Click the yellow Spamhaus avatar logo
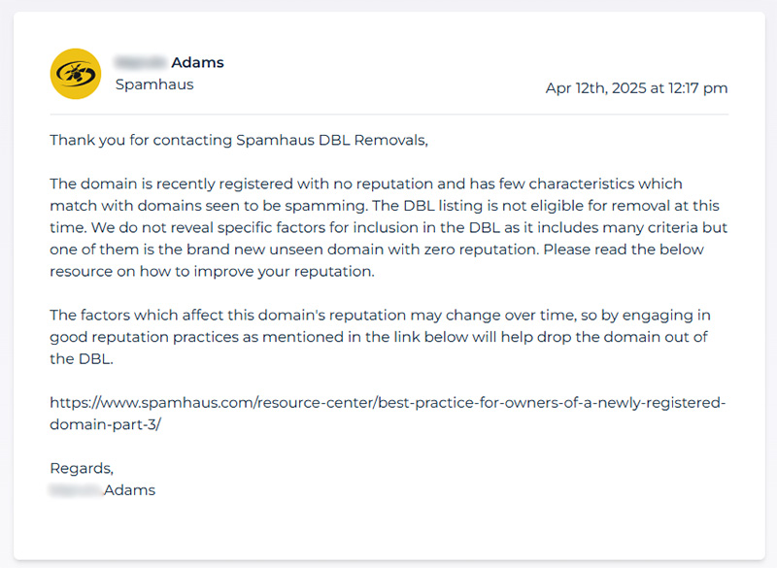 pos(76,74)
